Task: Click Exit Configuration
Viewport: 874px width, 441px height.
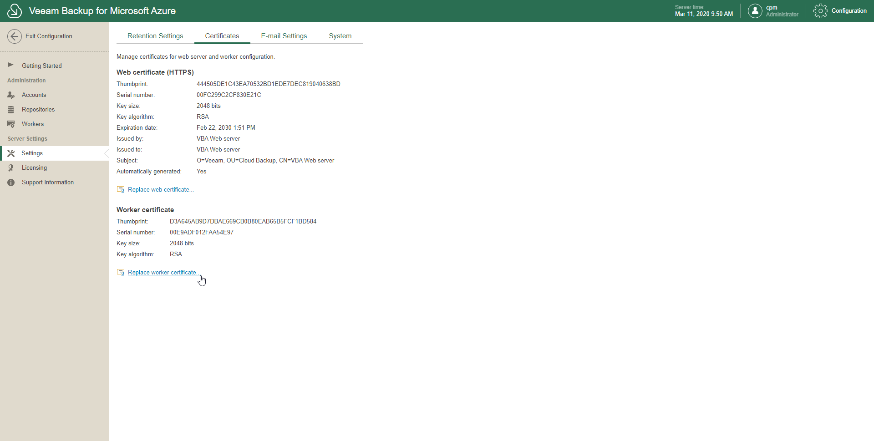Action: 49,36
